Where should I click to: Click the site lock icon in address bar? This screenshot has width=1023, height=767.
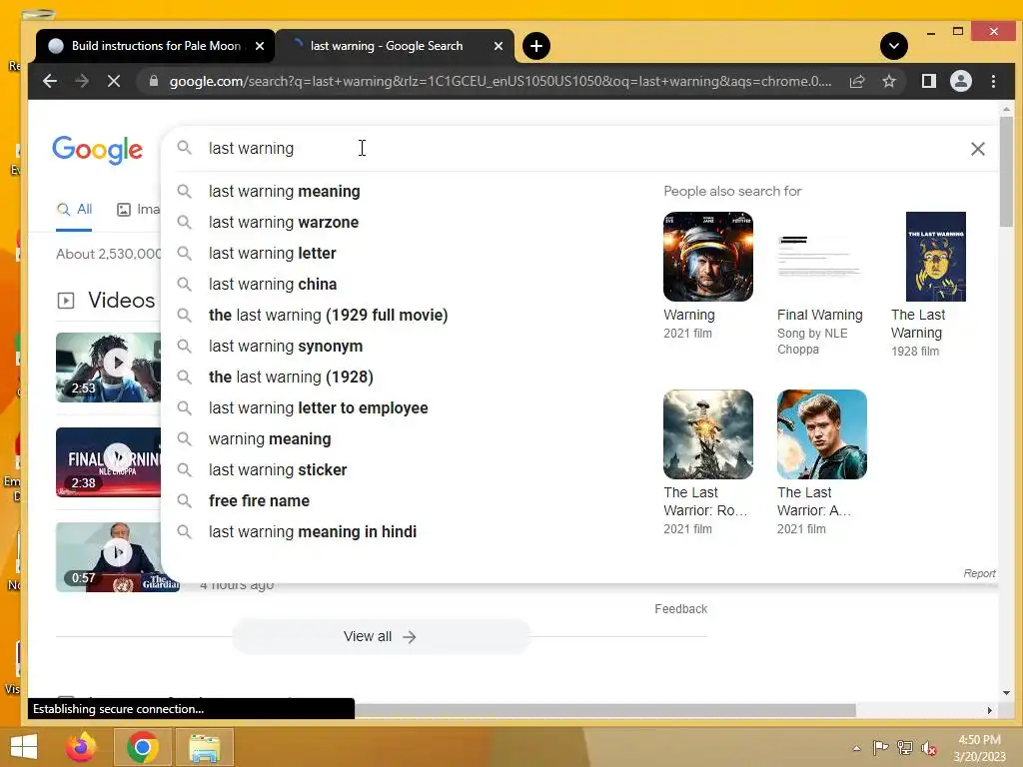pyautogui.click(x=153, y=81)
